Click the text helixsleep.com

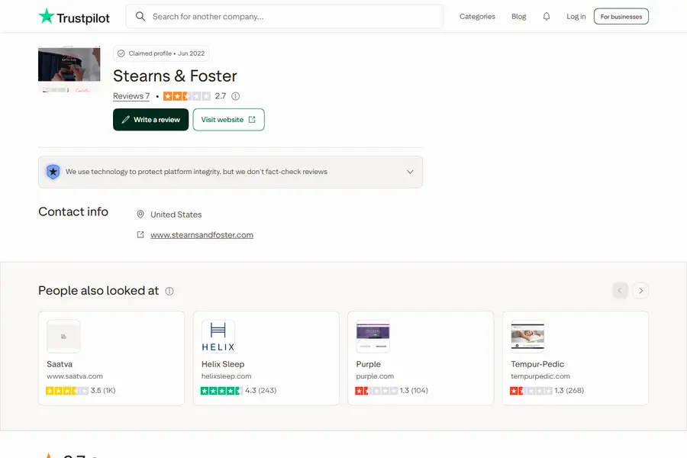pos(227,376)
